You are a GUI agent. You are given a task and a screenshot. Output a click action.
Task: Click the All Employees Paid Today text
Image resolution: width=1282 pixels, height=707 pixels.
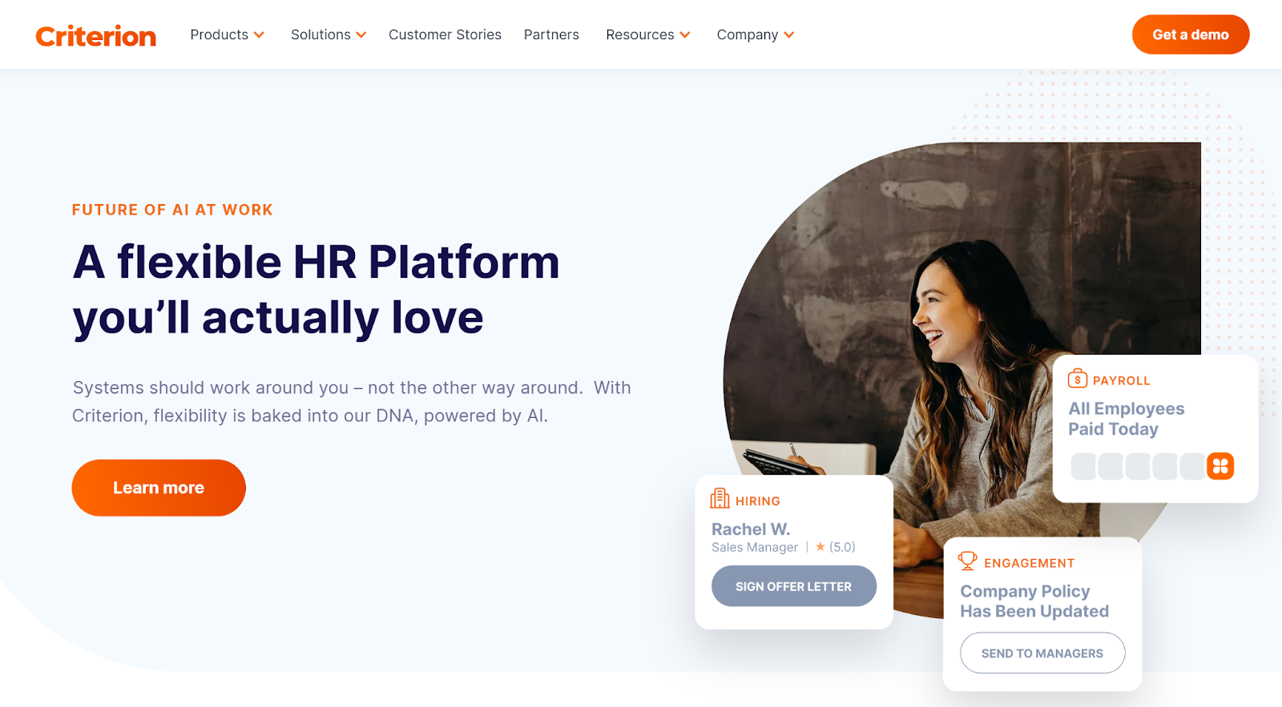1126,419
